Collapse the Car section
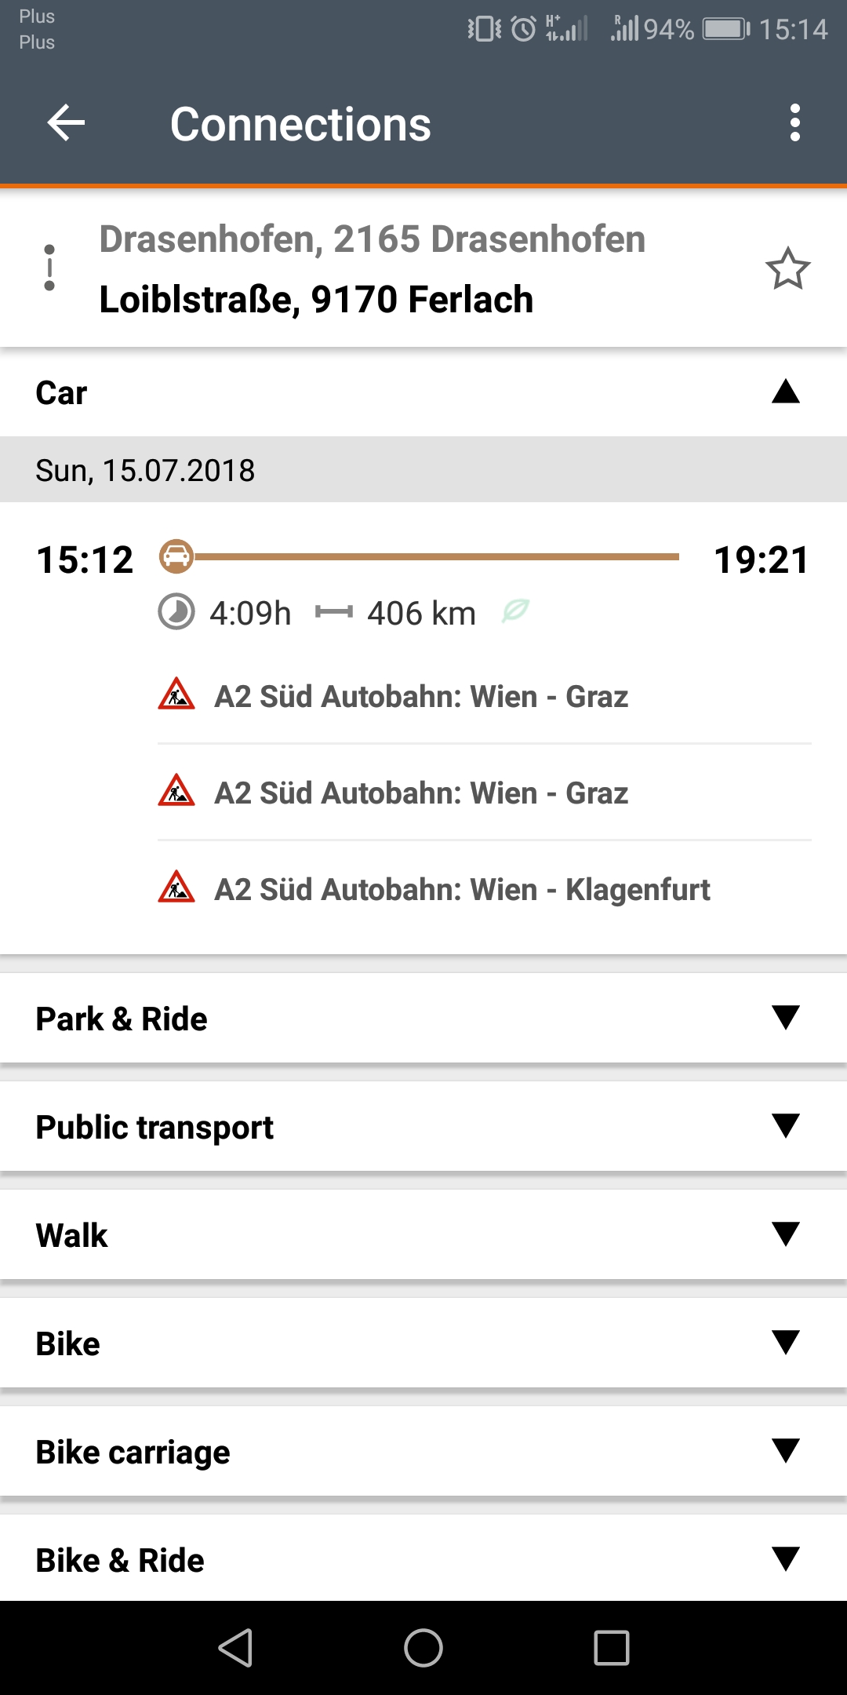Image resolution: width=847 pixels, height=1695 pixels. click(x=785, y=392)
